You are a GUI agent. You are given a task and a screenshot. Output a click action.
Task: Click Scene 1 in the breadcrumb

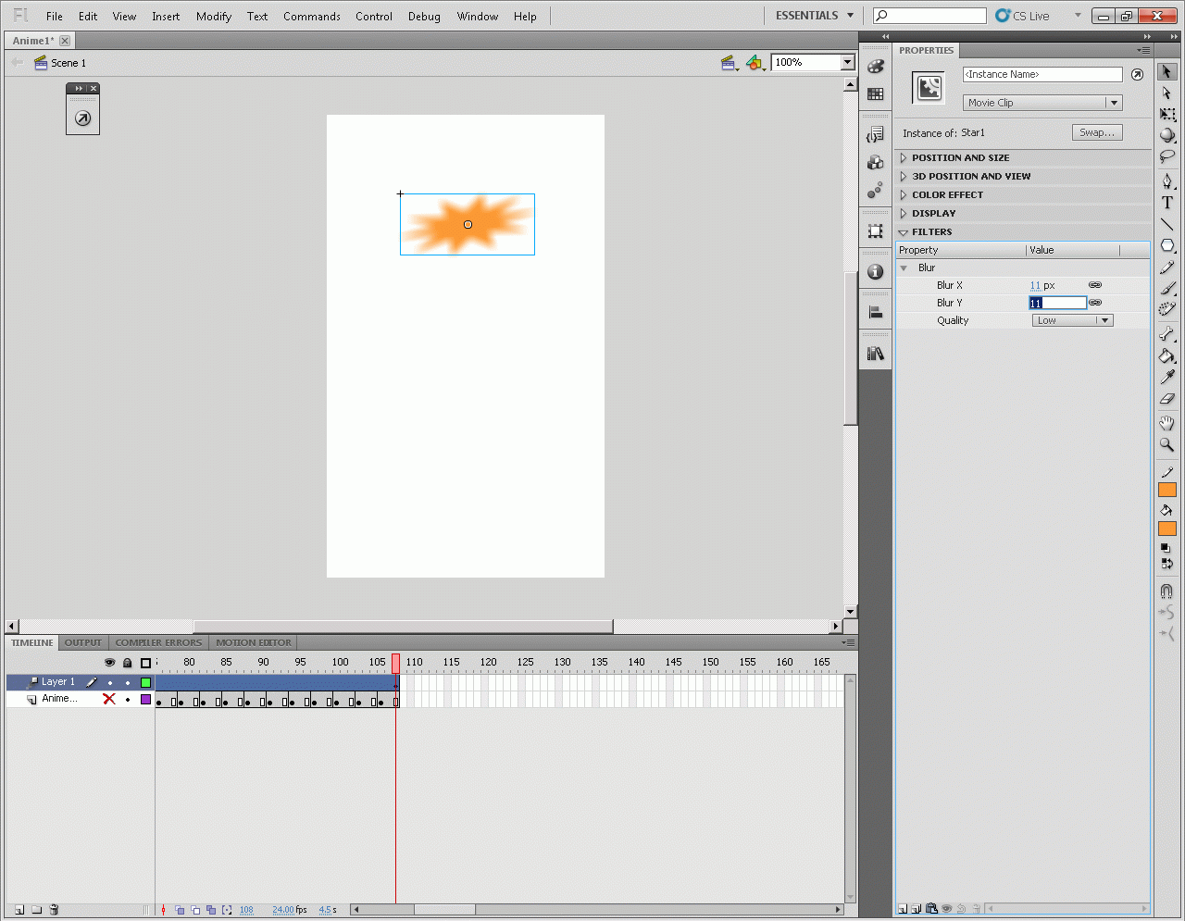pyautogui.click(x=68, y=63)
